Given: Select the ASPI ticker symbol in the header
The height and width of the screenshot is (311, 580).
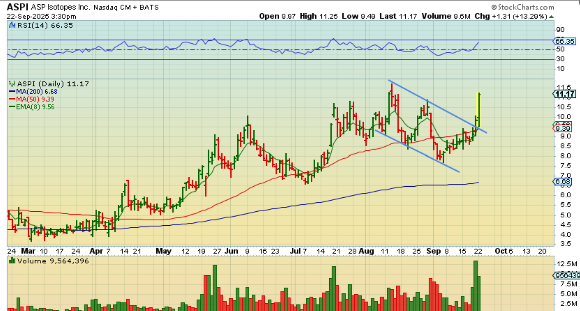Looking at the screenshot, I should pos(17,7).
